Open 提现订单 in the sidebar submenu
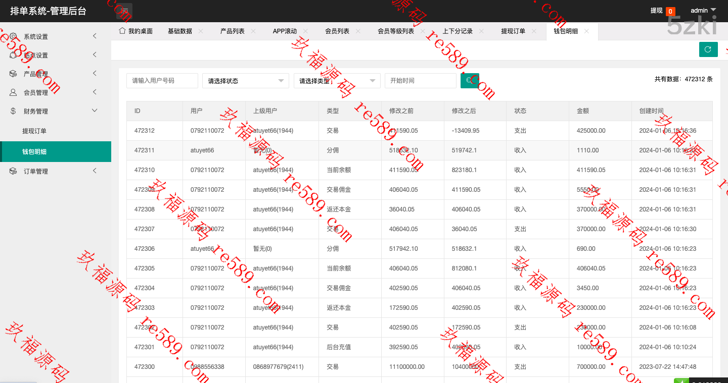The height and width of the screenshot is (383, 728). (x=34, y=131)
